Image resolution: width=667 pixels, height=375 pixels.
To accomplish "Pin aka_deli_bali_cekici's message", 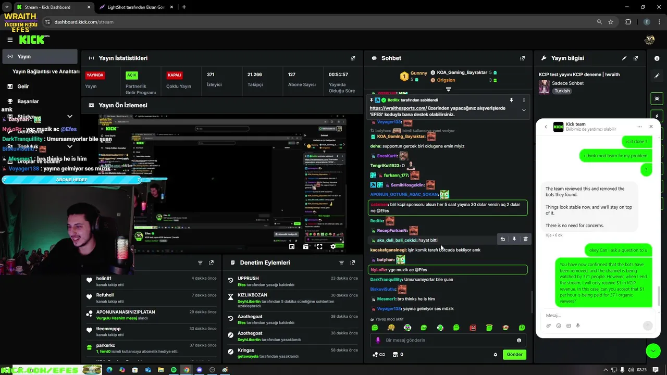I will point(514,239).
